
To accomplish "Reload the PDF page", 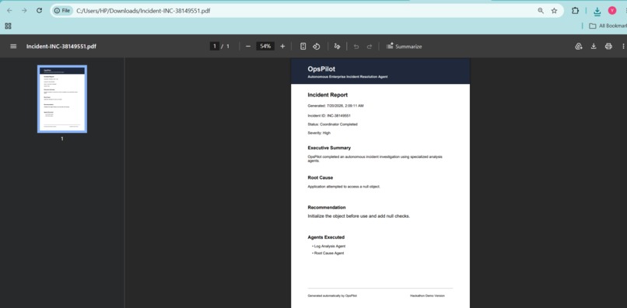I will 39,11.
